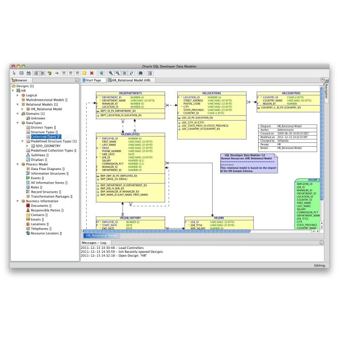Image resolution: width=339 pixels, height=339 pixels.
Task: Click the Browser panel tab
Action: click(21, 80)
